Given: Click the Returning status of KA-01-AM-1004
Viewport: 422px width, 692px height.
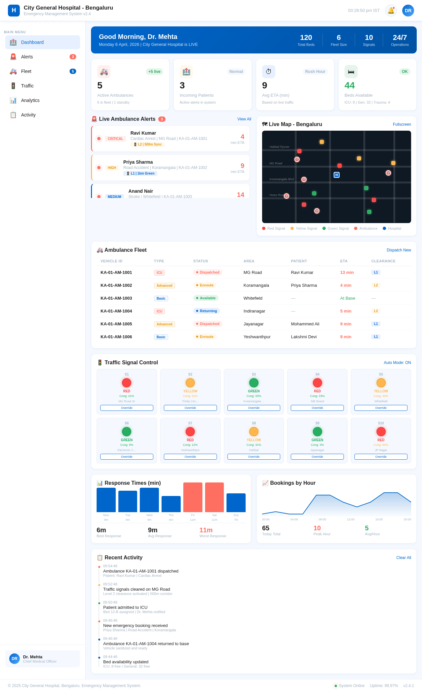Looking at the screenshot, I should 206,311.
